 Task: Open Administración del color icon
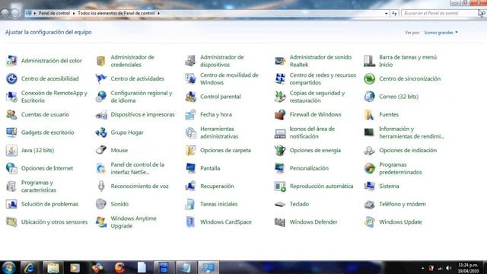[x=12, y=61]
